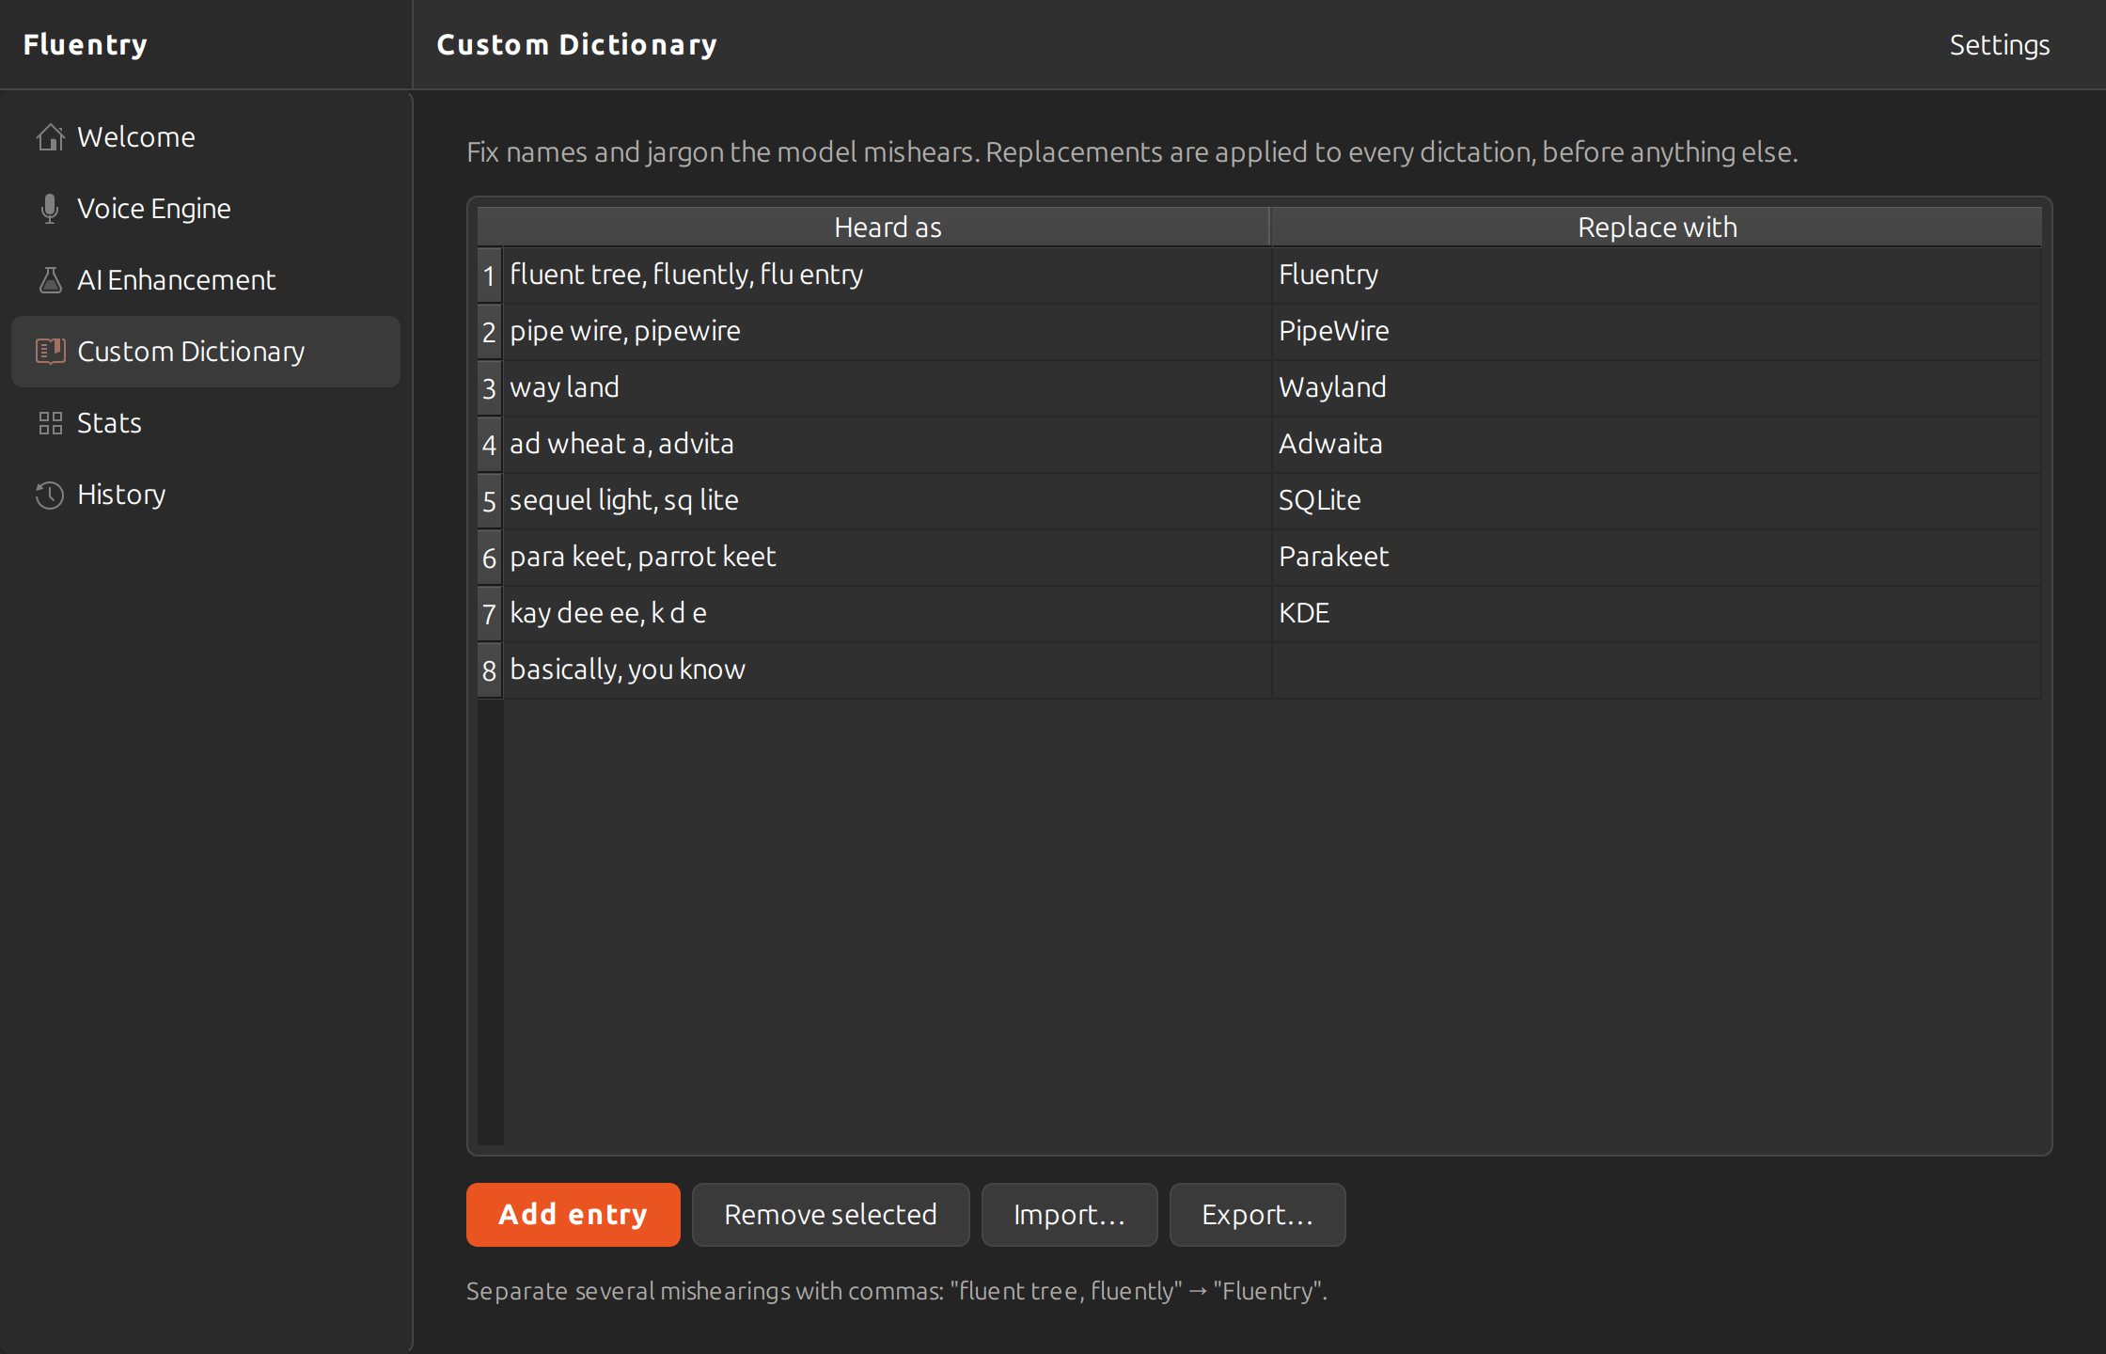Viewport: 2106px width, 1354px height.
Task: Click the 'Replace with' column header
Action: click(x=1657, y=228)
